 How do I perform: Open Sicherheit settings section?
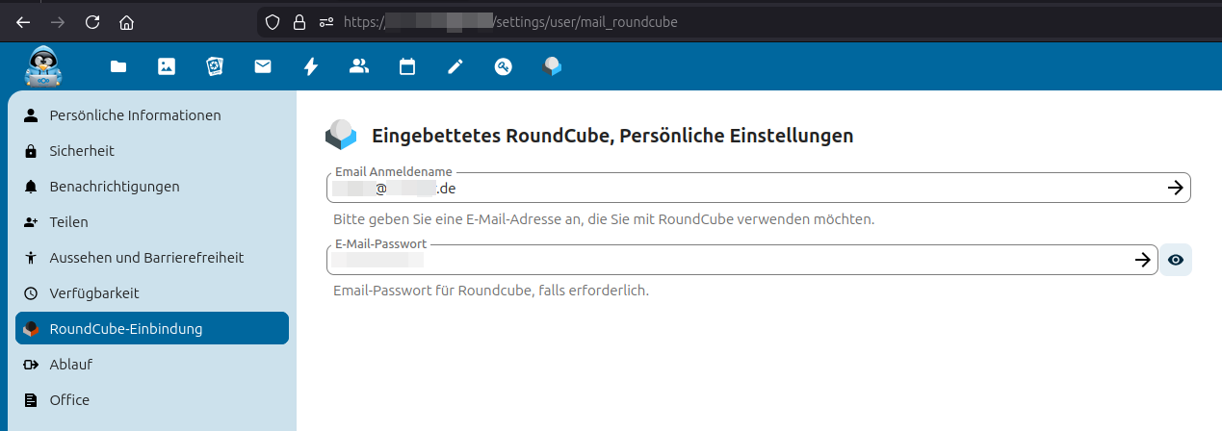click(x=82, y=151)
